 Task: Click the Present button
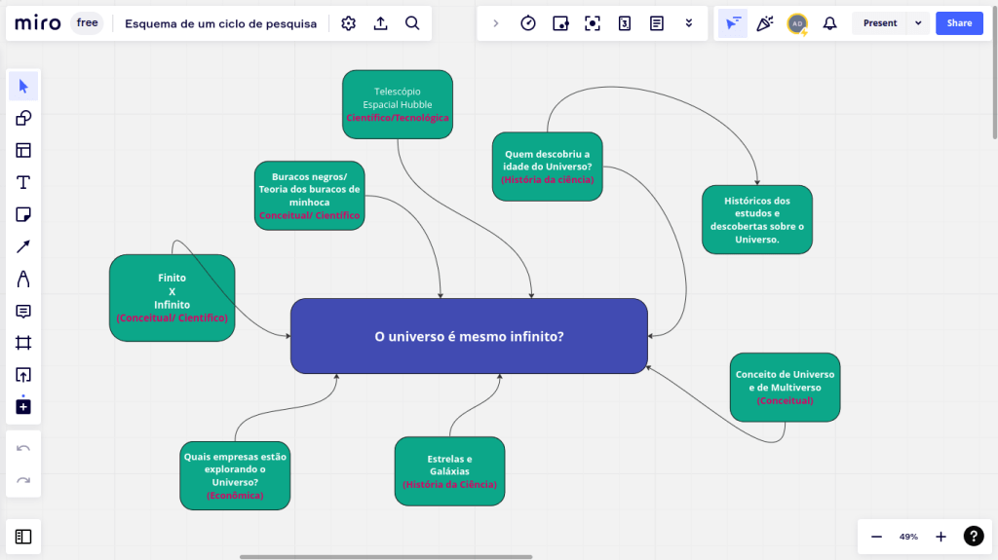tap(880, 23)
